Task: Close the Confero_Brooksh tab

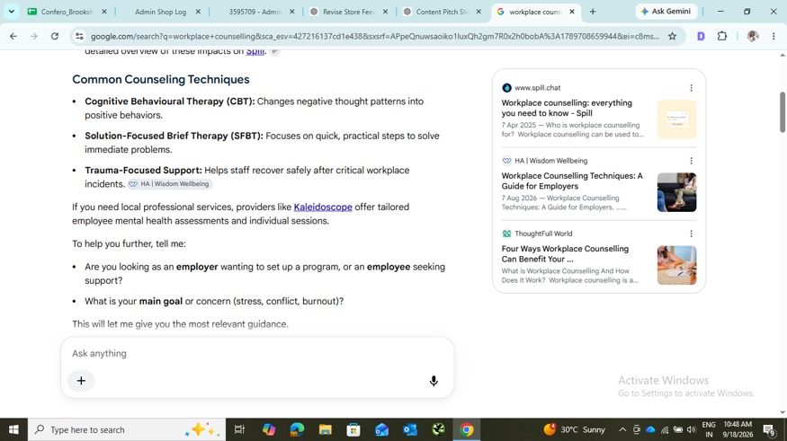Action: click(x=104, y=11)
